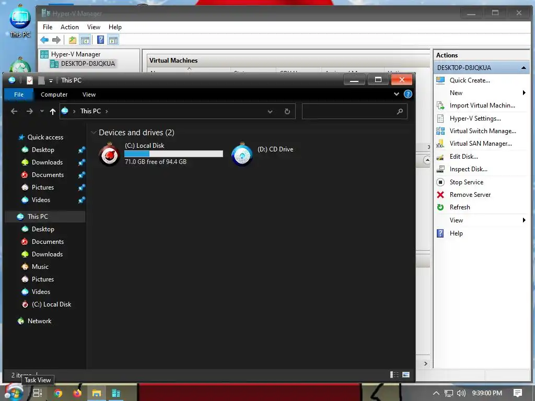Click the blue help icon in Hyper-V toolbar
This screenshot has height=401, width=535.
tap(101, 40)
